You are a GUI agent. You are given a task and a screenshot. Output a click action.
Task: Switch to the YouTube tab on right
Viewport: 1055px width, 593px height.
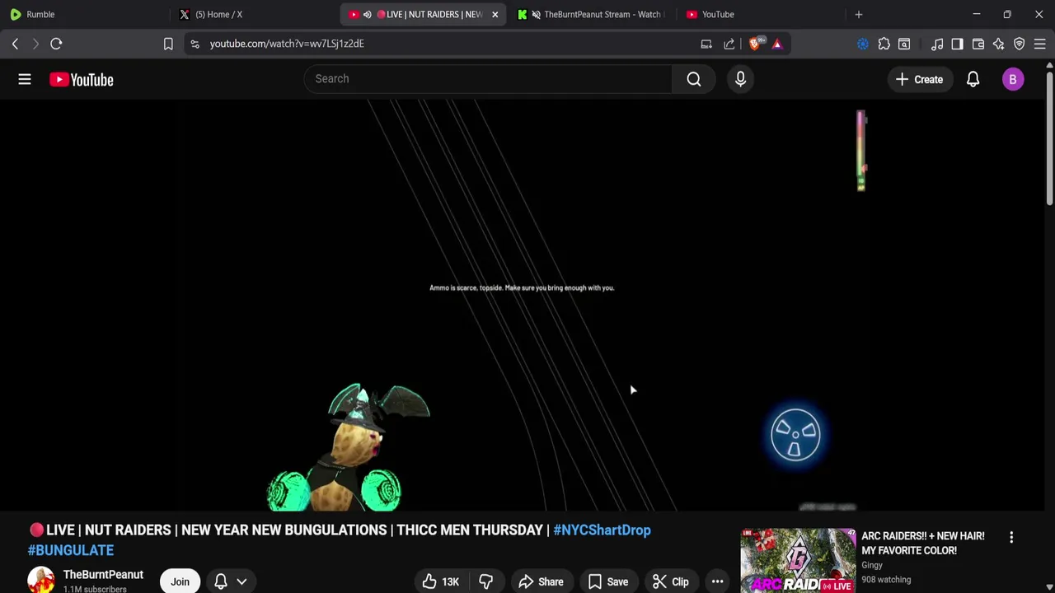click(x=762, y=14)
